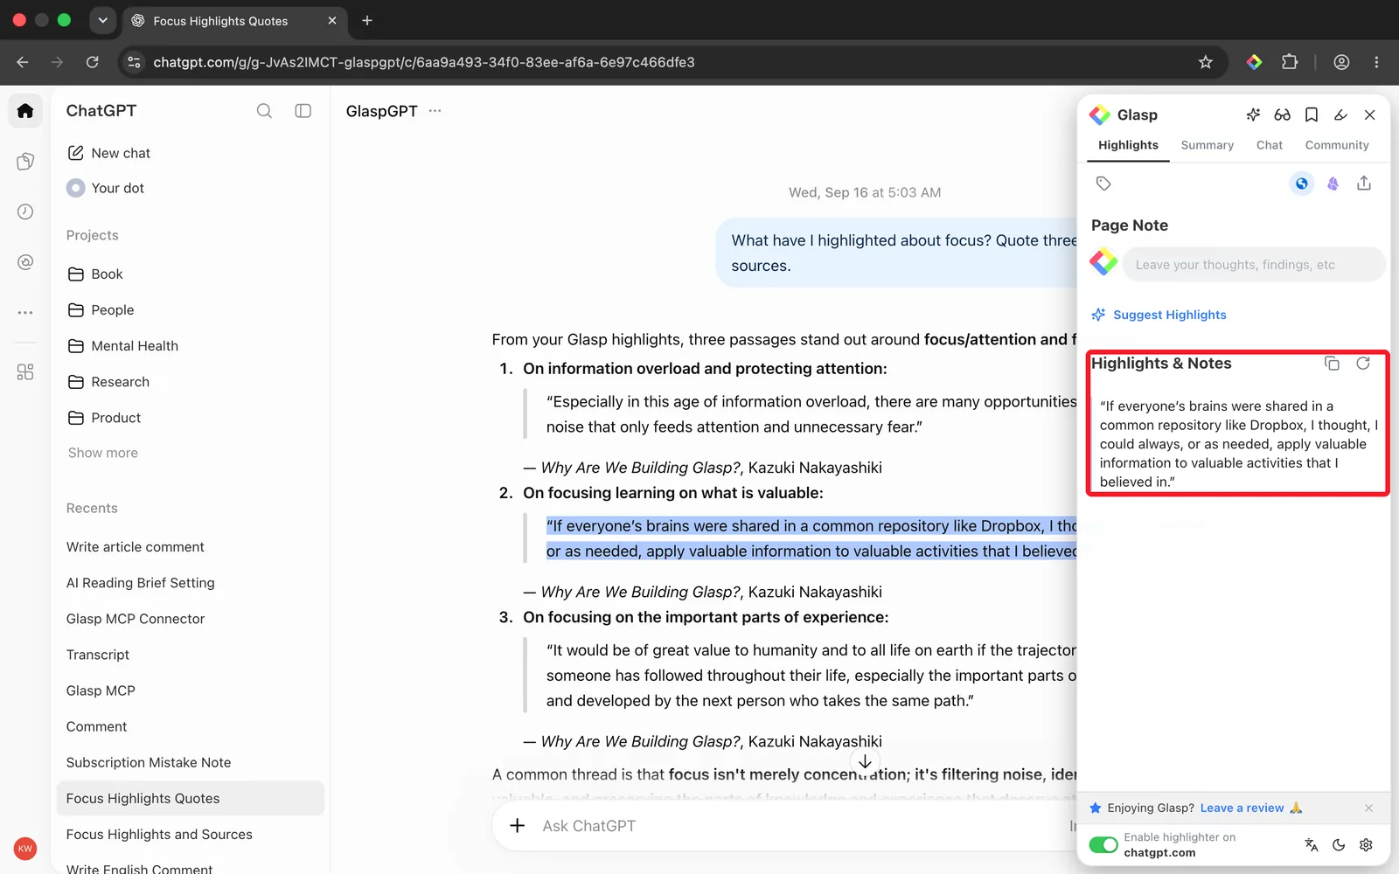The image size is (1399, 874).
Task: Click the Glasp sparkle AI icon in header
Action: [x=1253, y=114]
